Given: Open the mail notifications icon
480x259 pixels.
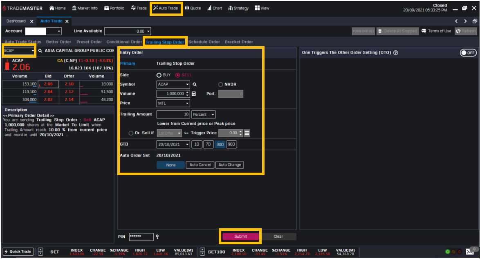Looking at the screenshot, I should point(470,252).
